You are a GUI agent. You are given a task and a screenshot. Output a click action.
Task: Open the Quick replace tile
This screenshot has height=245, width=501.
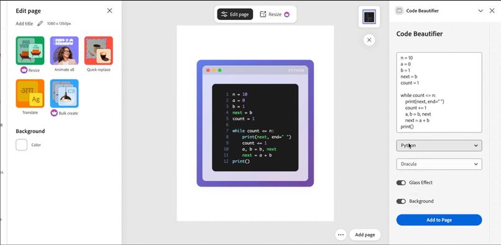[x=98, y=50]
